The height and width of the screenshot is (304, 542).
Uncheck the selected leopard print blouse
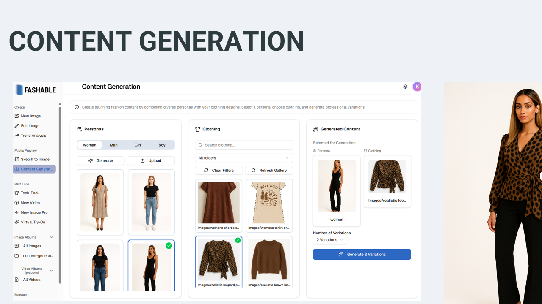(218, 262)
